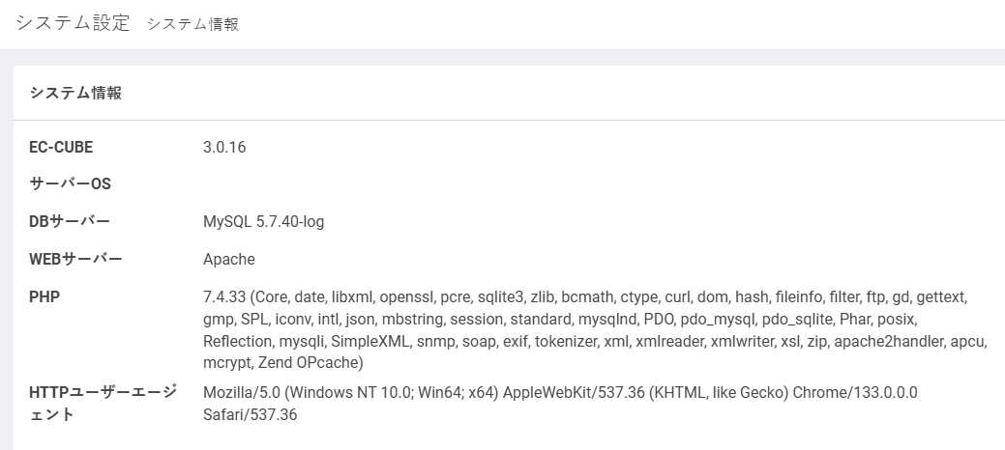Click the DBサーバー label

[x=70, y=222]
